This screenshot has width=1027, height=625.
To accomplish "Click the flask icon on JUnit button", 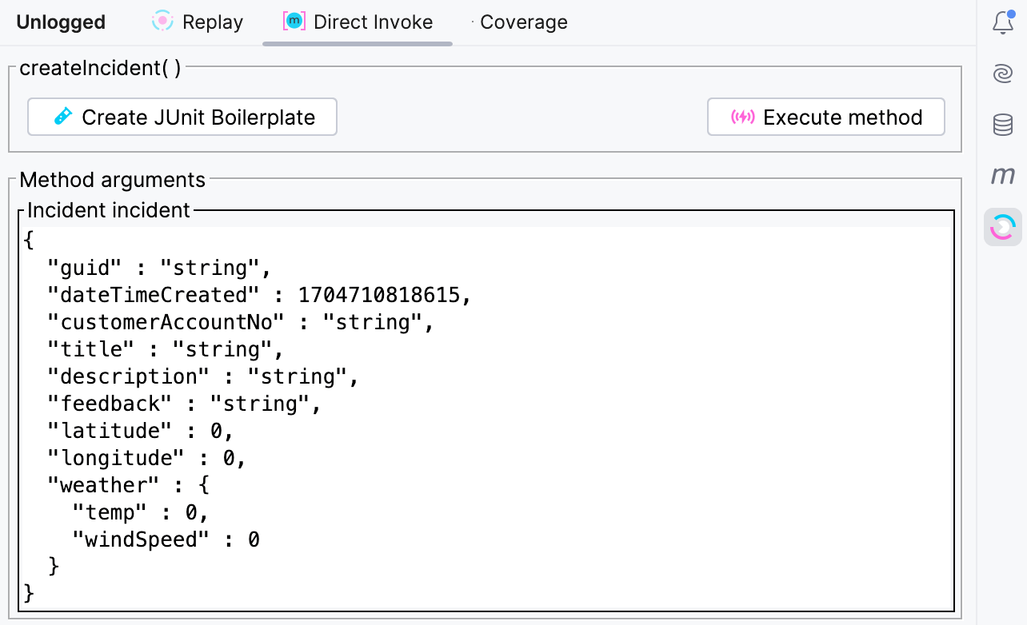I will click(62, 117).
